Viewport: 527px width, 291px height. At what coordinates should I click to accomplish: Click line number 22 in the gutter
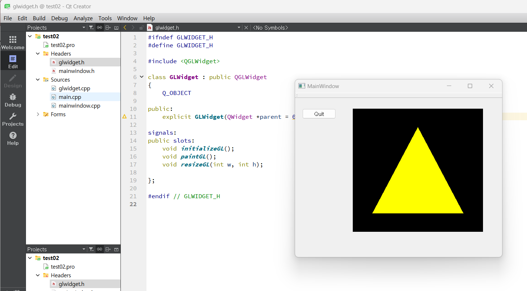pyautogui.click(x=133, y=204)
